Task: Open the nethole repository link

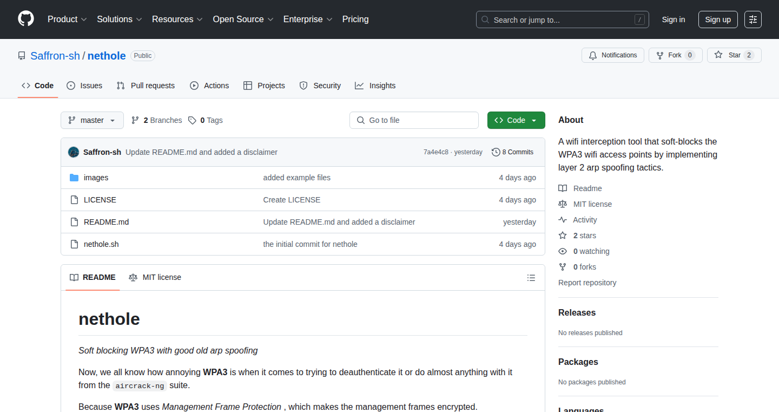Action: (x=107, y=56)
